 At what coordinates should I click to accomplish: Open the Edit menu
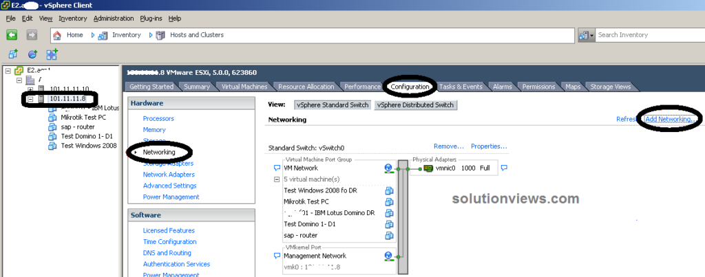pyautogui.click(x=27, y=19)
